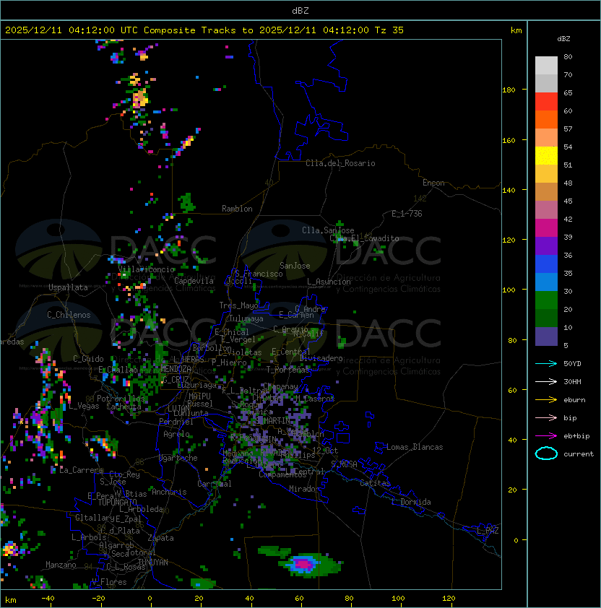
Task: Click the L_PAZ label at right edge
Action: tap(488, 531)
